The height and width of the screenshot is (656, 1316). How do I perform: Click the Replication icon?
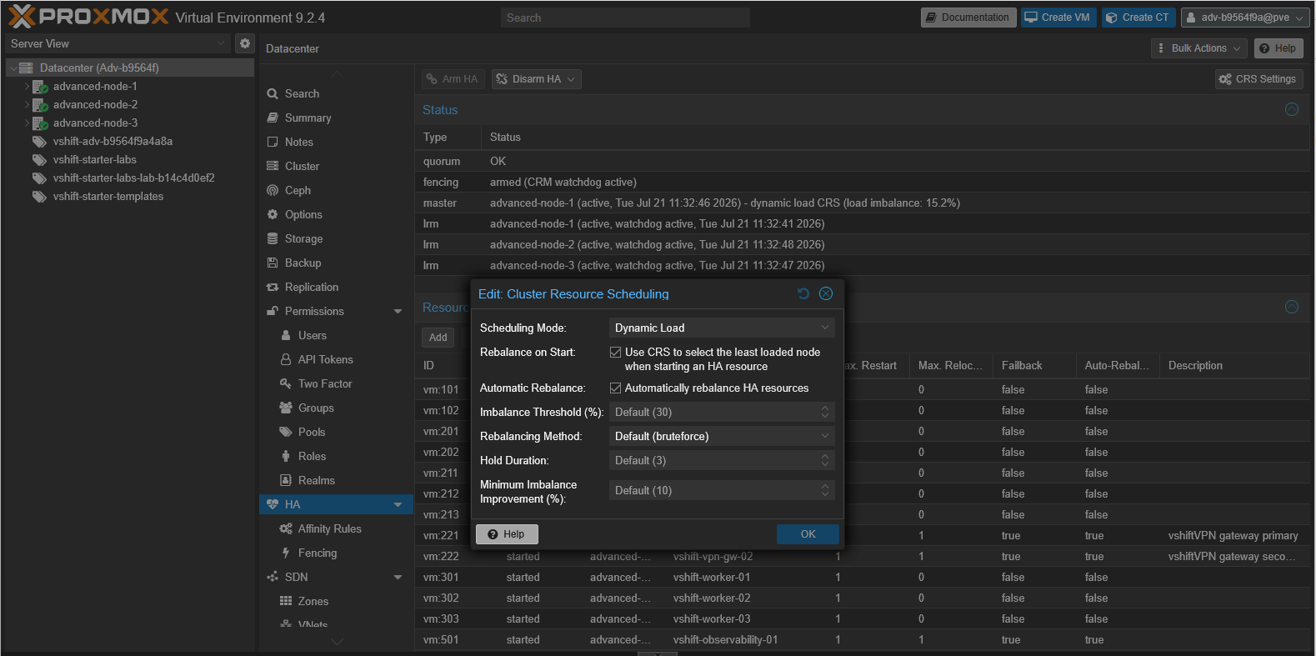(x=273, y=288)
